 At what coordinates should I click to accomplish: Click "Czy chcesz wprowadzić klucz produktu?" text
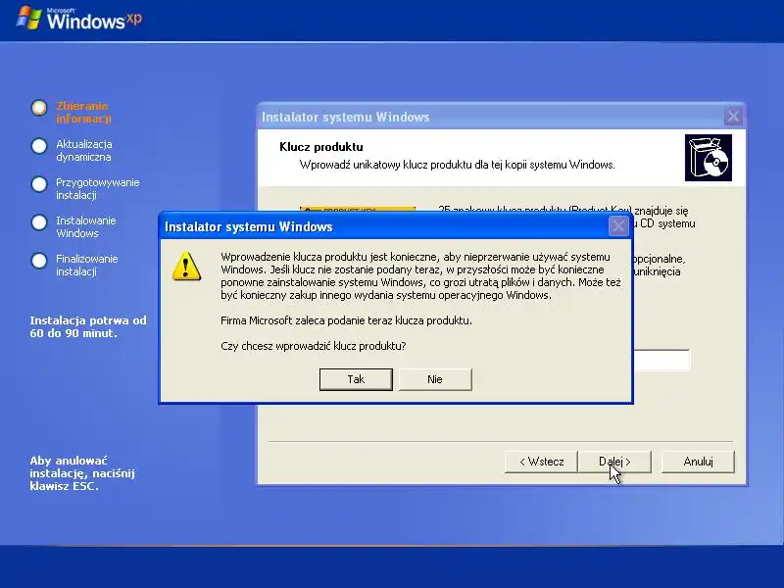tap(313, 346)
